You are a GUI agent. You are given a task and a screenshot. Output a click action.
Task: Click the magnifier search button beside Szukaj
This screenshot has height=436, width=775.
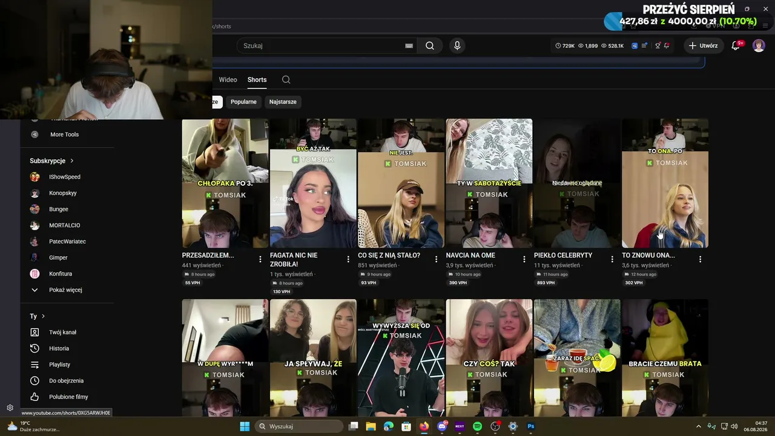pos(430,45)
